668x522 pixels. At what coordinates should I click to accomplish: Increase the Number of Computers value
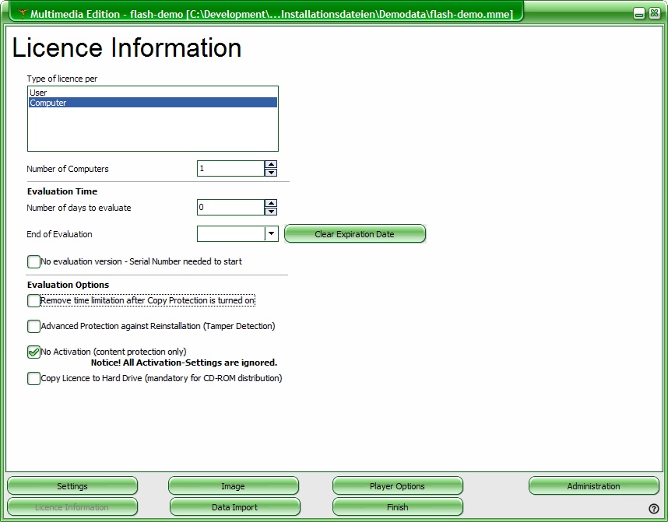tap(271, 164)
